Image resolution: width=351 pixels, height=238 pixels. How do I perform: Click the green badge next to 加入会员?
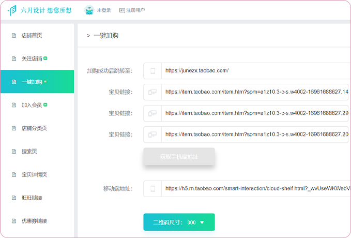click(45, 105)
